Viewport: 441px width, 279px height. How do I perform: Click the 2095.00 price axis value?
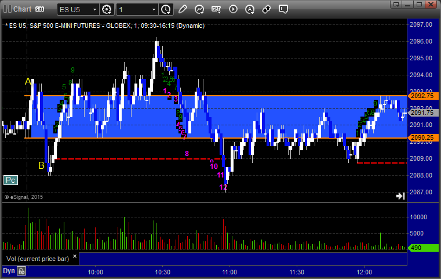(421, 58)
